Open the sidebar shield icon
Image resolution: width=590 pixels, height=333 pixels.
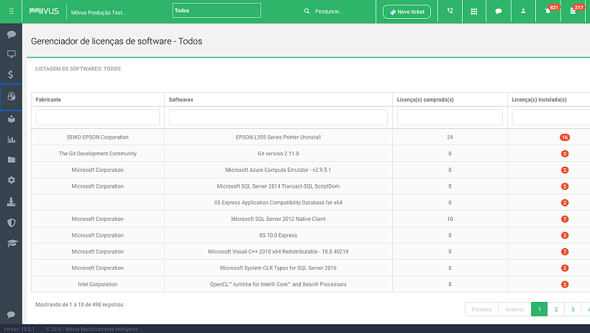click(12, 223)
